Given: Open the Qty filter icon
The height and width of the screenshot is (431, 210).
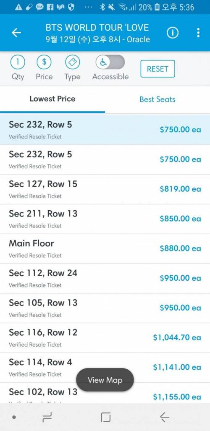Looking at the screenshot, I should 18,62.
